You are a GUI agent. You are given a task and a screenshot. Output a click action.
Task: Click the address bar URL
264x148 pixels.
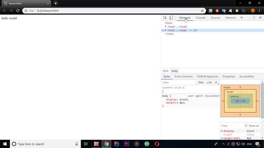48,11
